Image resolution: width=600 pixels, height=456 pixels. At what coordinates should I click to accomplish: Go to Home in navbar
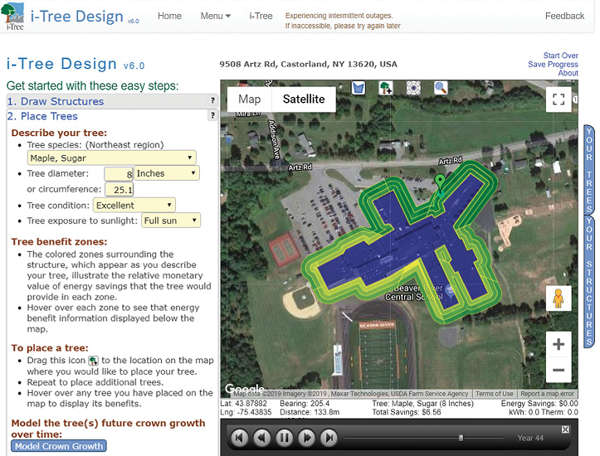pyautogui.click(x=169, y=16)
